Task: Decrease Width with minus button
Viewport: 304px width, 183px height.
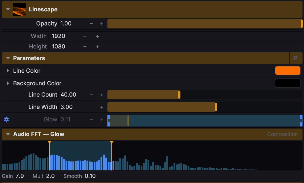Action: [x=85, y=36]
